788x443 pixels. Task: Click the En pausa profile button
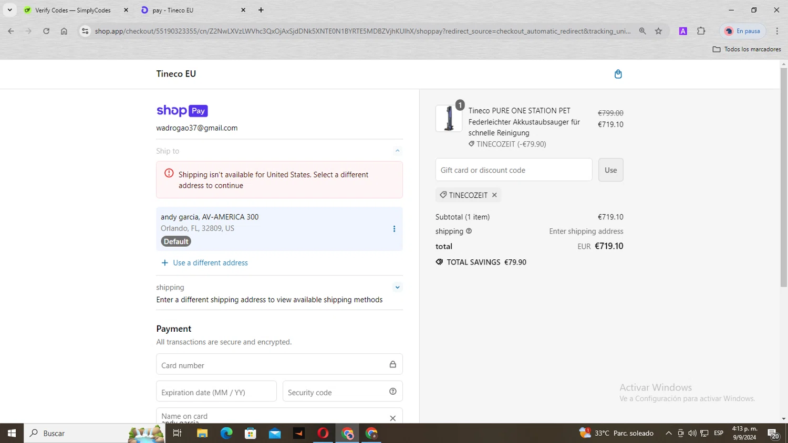[x=743, y=31]
